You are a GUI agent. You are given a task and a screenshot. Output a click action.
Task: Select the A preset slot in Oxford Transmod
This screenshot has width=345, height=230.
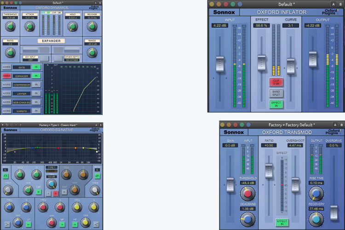pos(335,125)
